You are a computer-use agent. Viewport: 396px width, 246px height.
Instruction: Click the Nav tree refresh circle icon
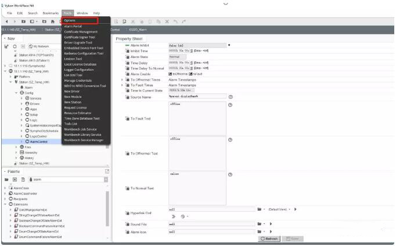(15, 46)
